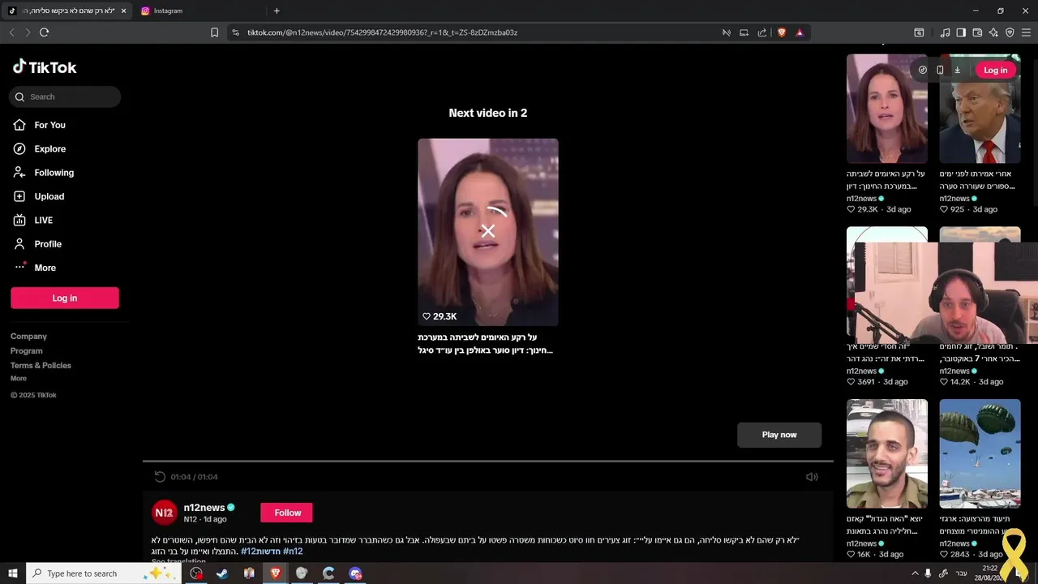Viewport: 1038px width, 584px height.
Task: Click the Brave icon on the taskbar
Action: tap(275, 573)
